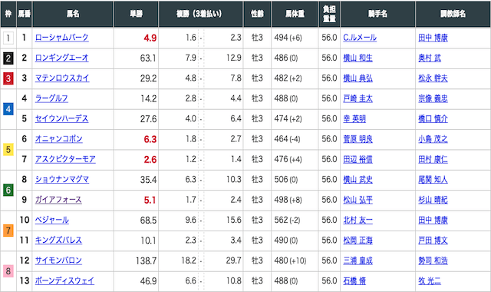The height and width of the screenshot is (292, 491).
Task: Click trainer 宗像 義忠 link
Action: tap(433, 98)
